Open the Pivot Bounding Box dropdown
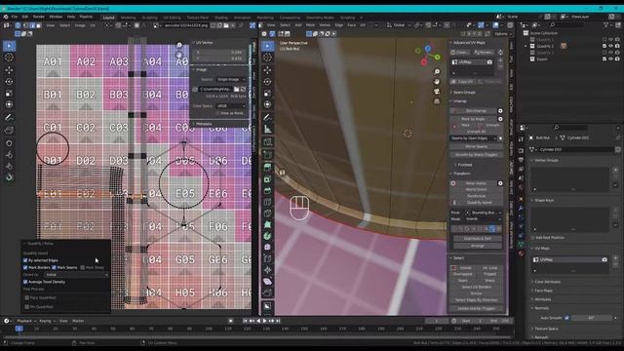The width and height of the screenshot is (624, 351). [x=484, y=213]
